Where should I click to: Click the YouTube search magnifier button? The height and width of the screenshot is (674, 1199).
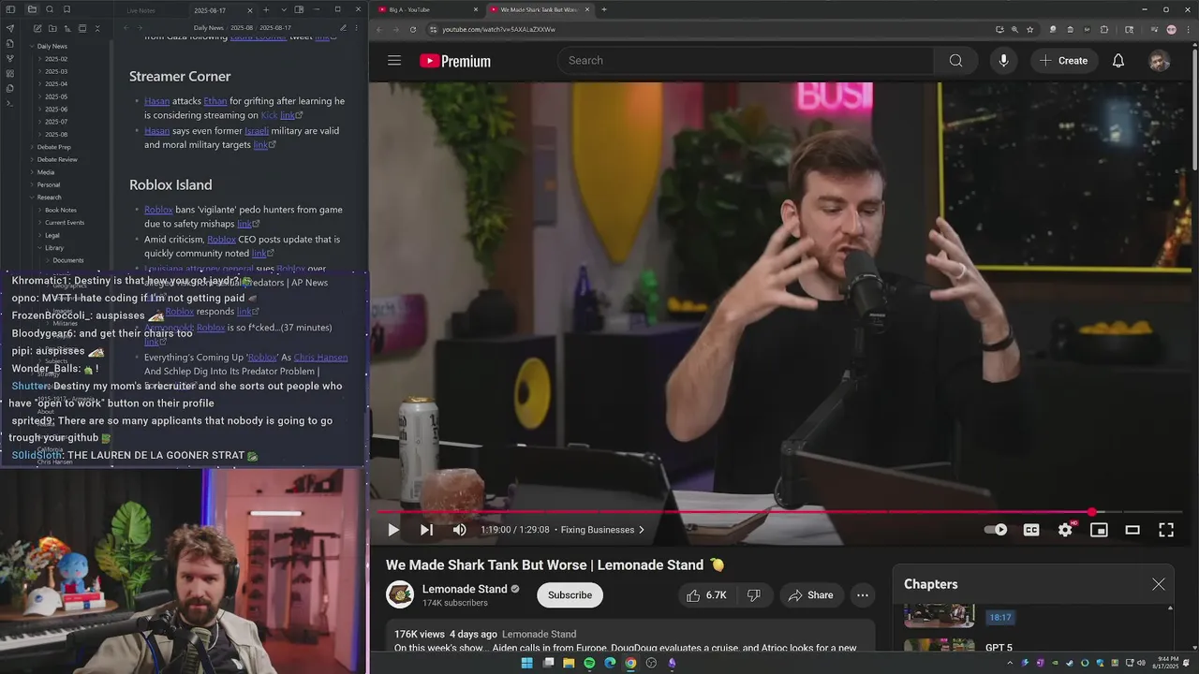tap(955, 61)
